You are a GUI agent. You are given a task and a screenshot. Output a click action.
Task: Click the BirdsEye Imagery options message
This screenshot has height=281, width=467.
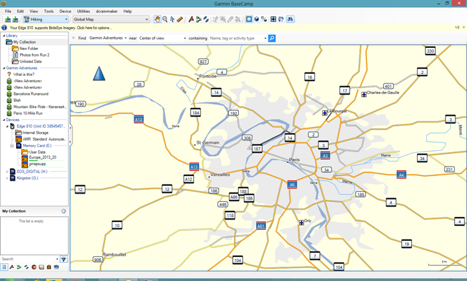click(61, 28)
